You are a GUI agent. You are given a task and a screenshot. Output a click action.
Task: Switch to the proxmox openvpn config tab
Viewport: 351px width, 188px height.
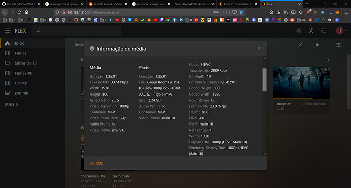[x=151, y=4]
